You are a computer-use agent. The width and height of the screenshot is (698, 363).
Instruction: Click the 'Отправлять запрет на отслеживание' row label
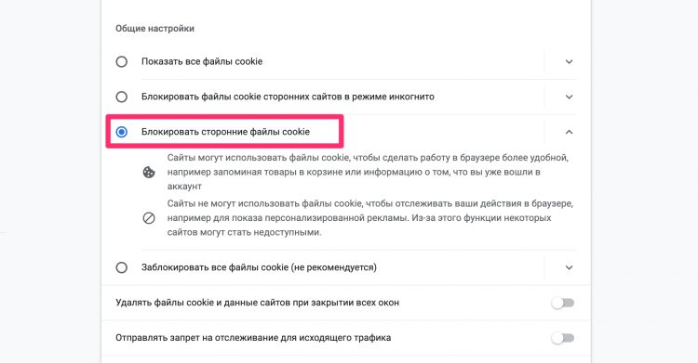pyautogui.click(x=253, y=338)
